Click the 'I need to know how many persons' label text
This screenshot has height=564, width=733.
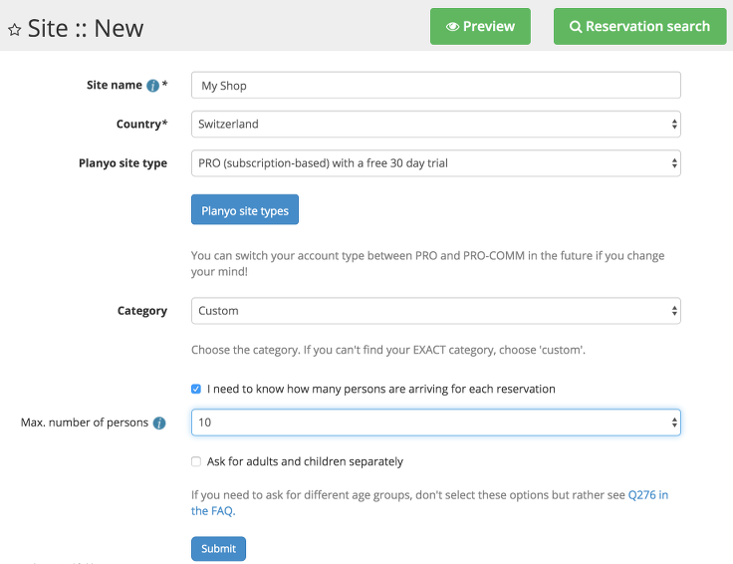click(x=380, y=389)
